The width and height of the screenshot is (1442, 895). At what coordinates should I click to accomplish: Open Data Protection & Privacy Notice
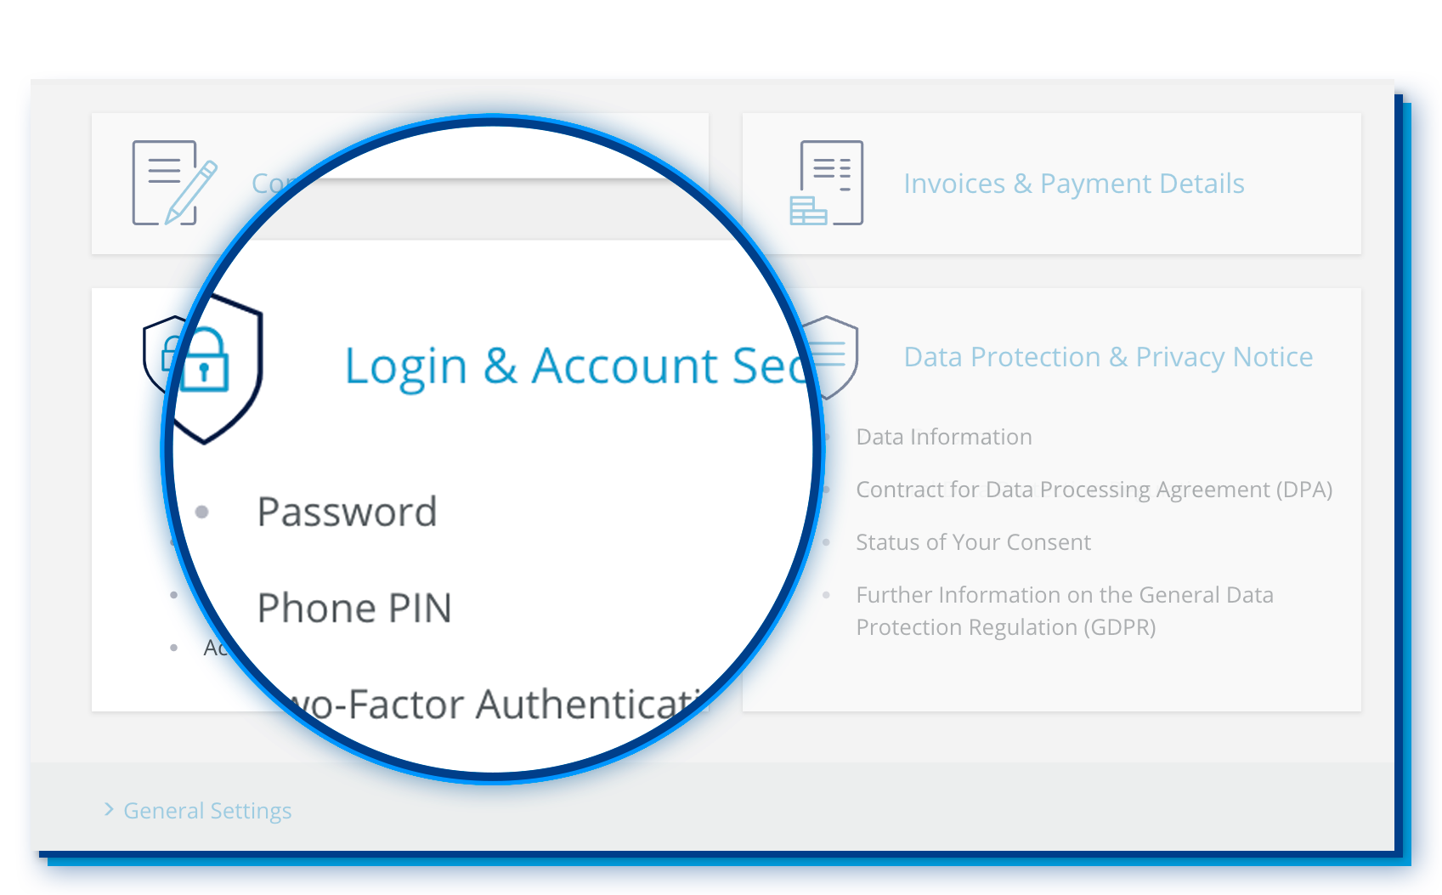(x=1108, y=357)
